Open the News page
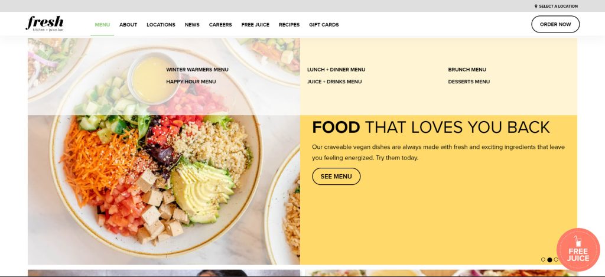Screen dimensions: 605x277 click(x=192, y=25)
